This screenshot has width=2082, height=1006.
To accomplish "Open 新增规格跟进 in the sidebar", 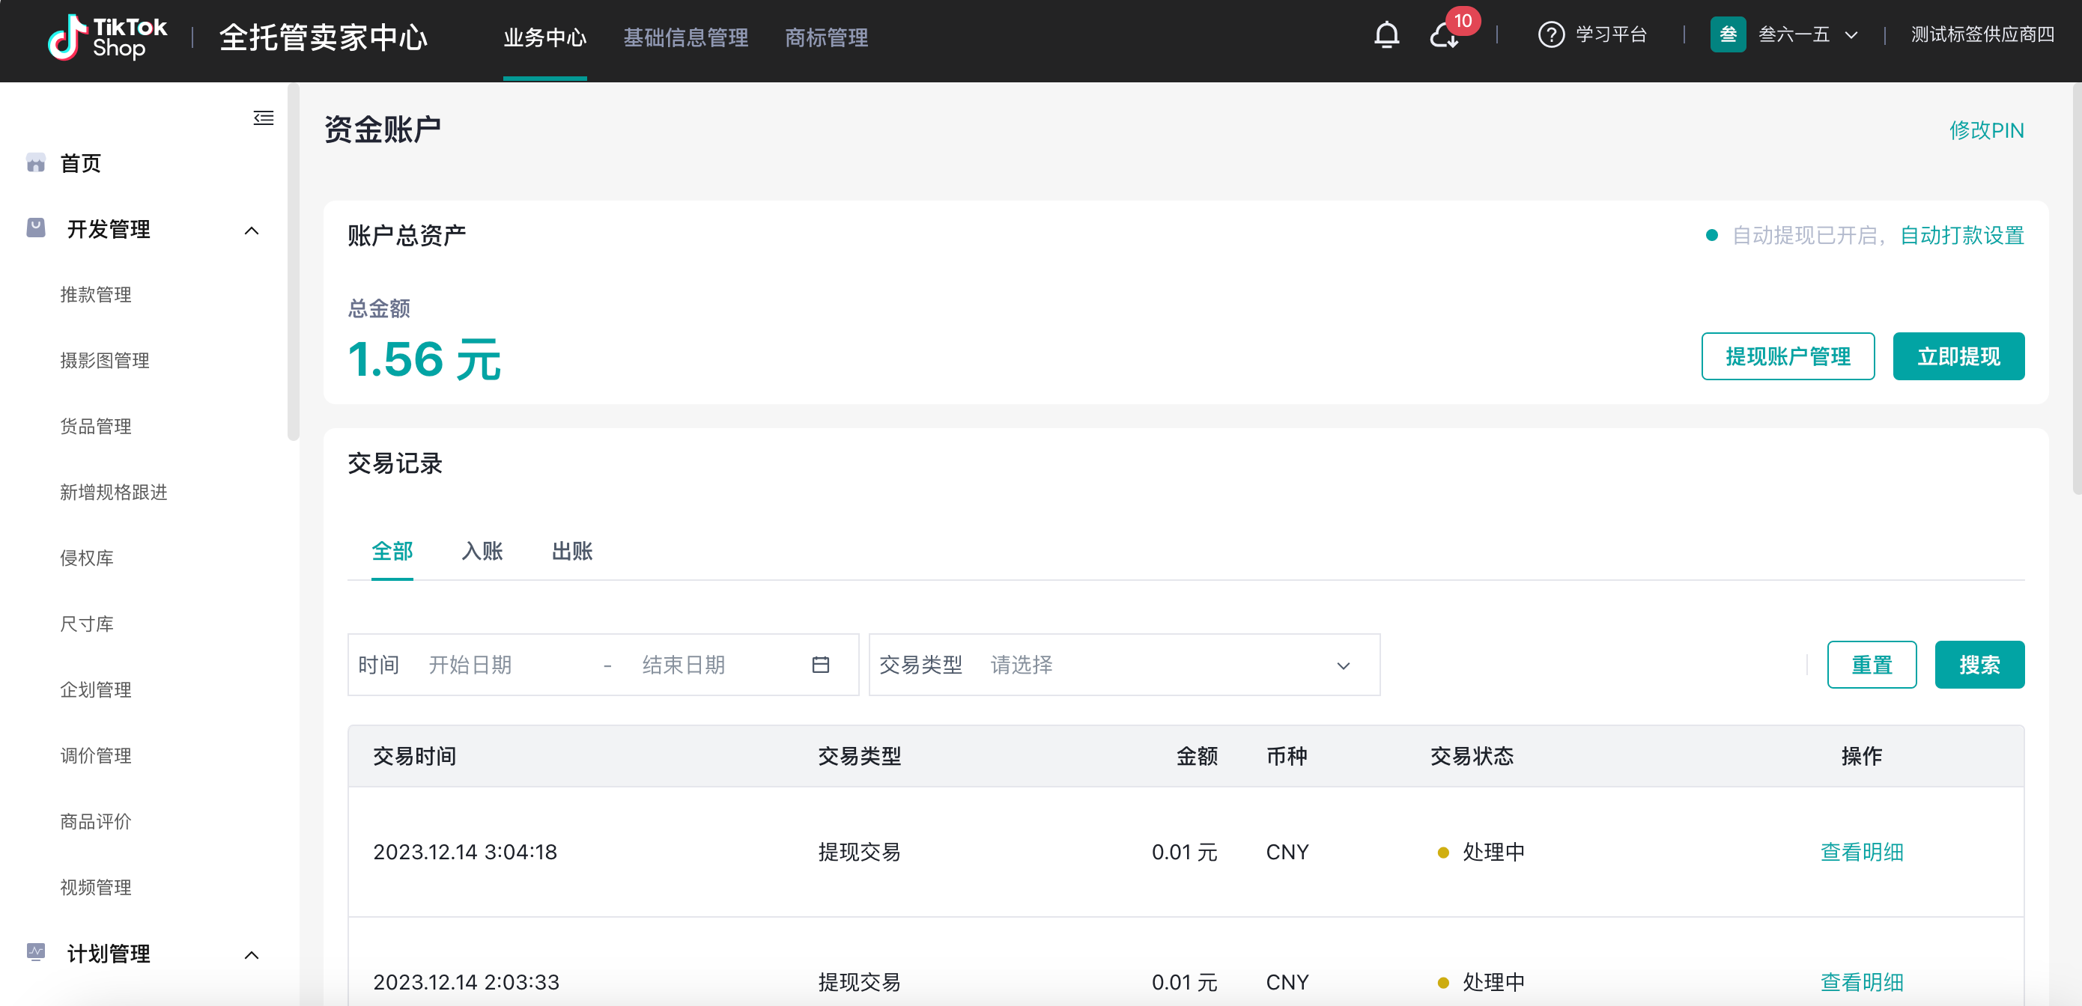I will [113, 492].
